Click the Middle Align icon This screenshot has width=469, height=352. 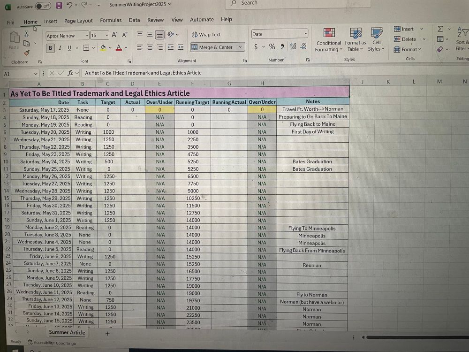point(150,34)
